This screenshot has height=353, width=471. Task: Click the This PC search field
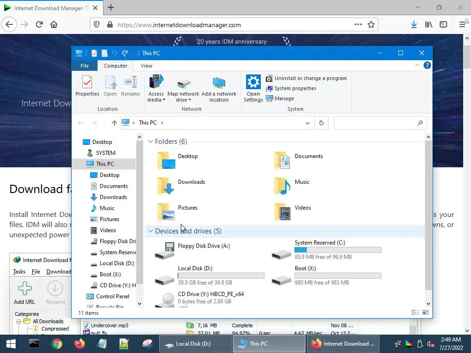(380, 123)
